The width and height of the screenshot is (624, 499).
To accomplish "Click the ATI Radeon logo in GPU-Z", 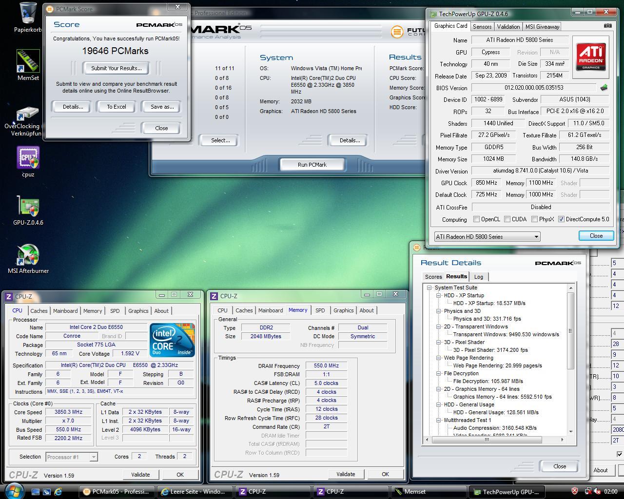I will (x=591, y=57).
